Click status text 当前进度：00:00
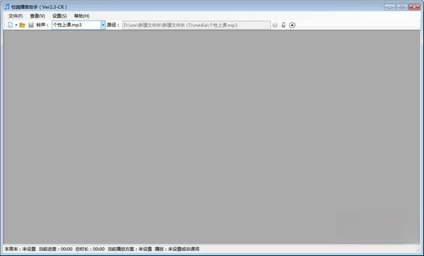Image resolution: width=424 pixels, height=256 pixels. coord(55,249)
